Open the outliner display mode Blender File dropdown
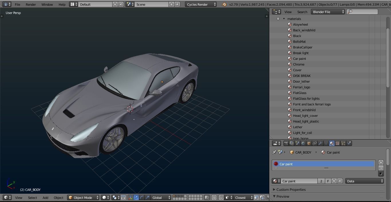The width and height of the screenshot is (391, 202). [x=328, y=12]
